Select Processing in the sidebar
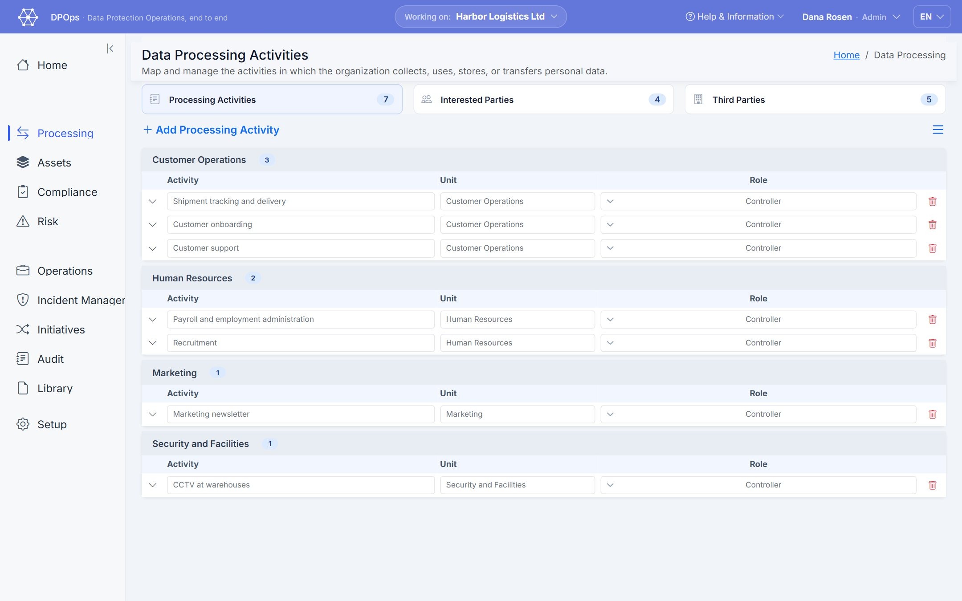Screen dimensions: 962x601 pyautogui.click(x=55, y=133)
